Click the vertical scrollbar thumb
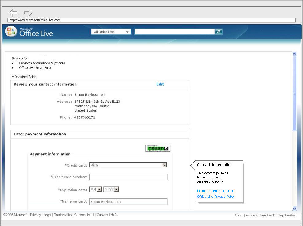 (x=294, y=94)
